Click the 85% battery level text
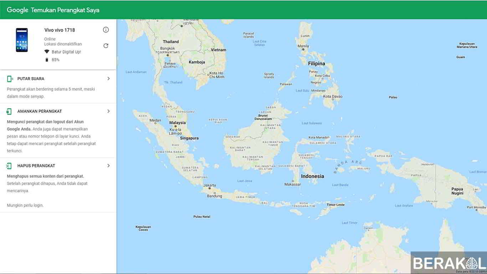 coord(56,60)
